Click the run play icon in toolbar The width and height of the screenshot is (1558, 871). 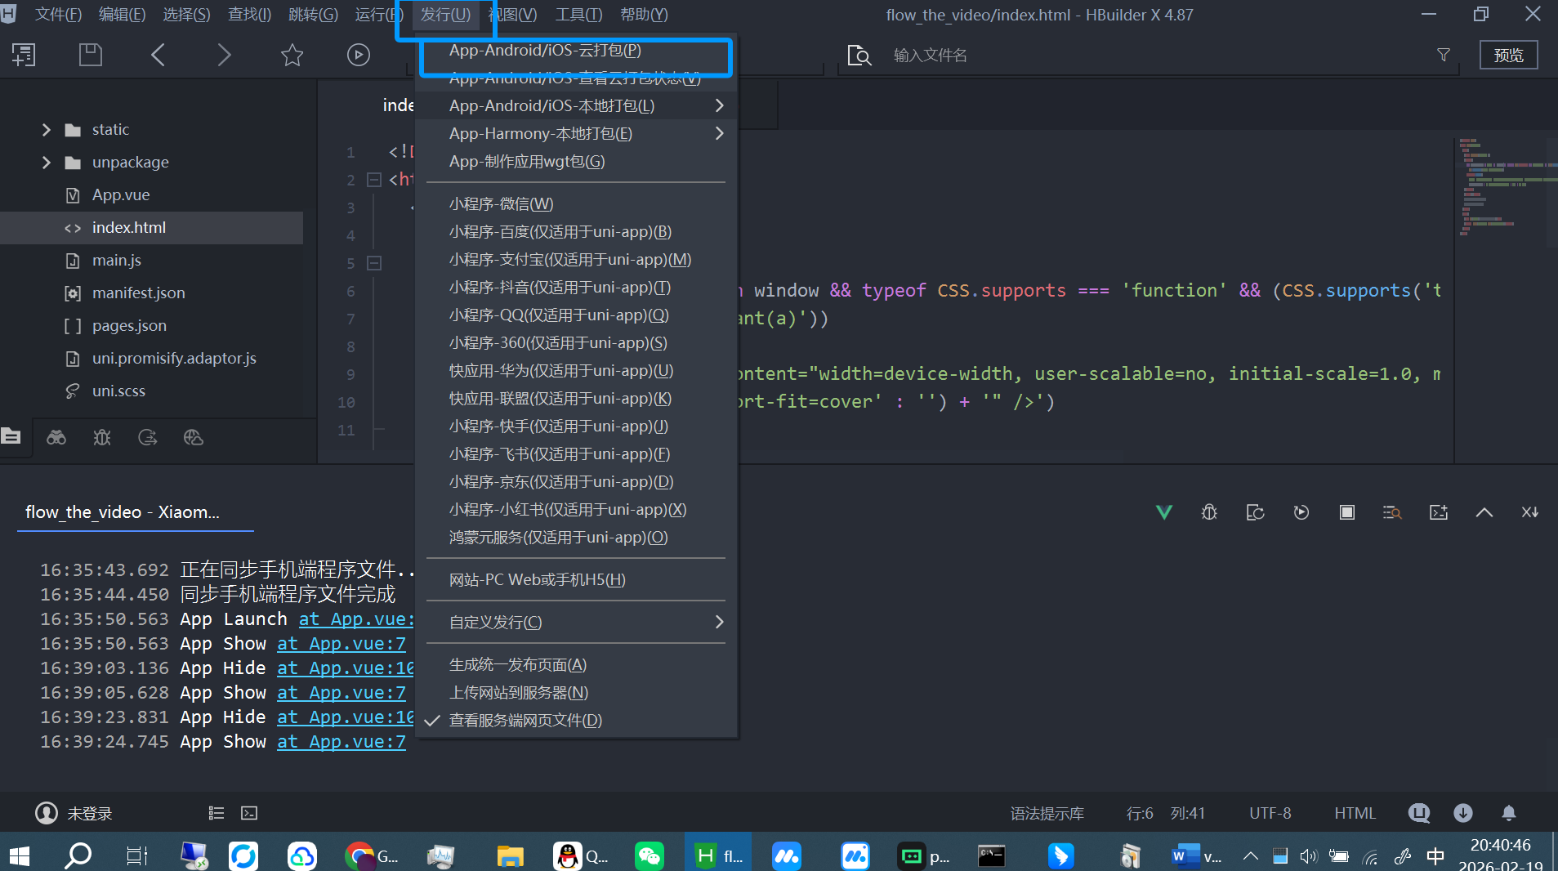(359, 55)
